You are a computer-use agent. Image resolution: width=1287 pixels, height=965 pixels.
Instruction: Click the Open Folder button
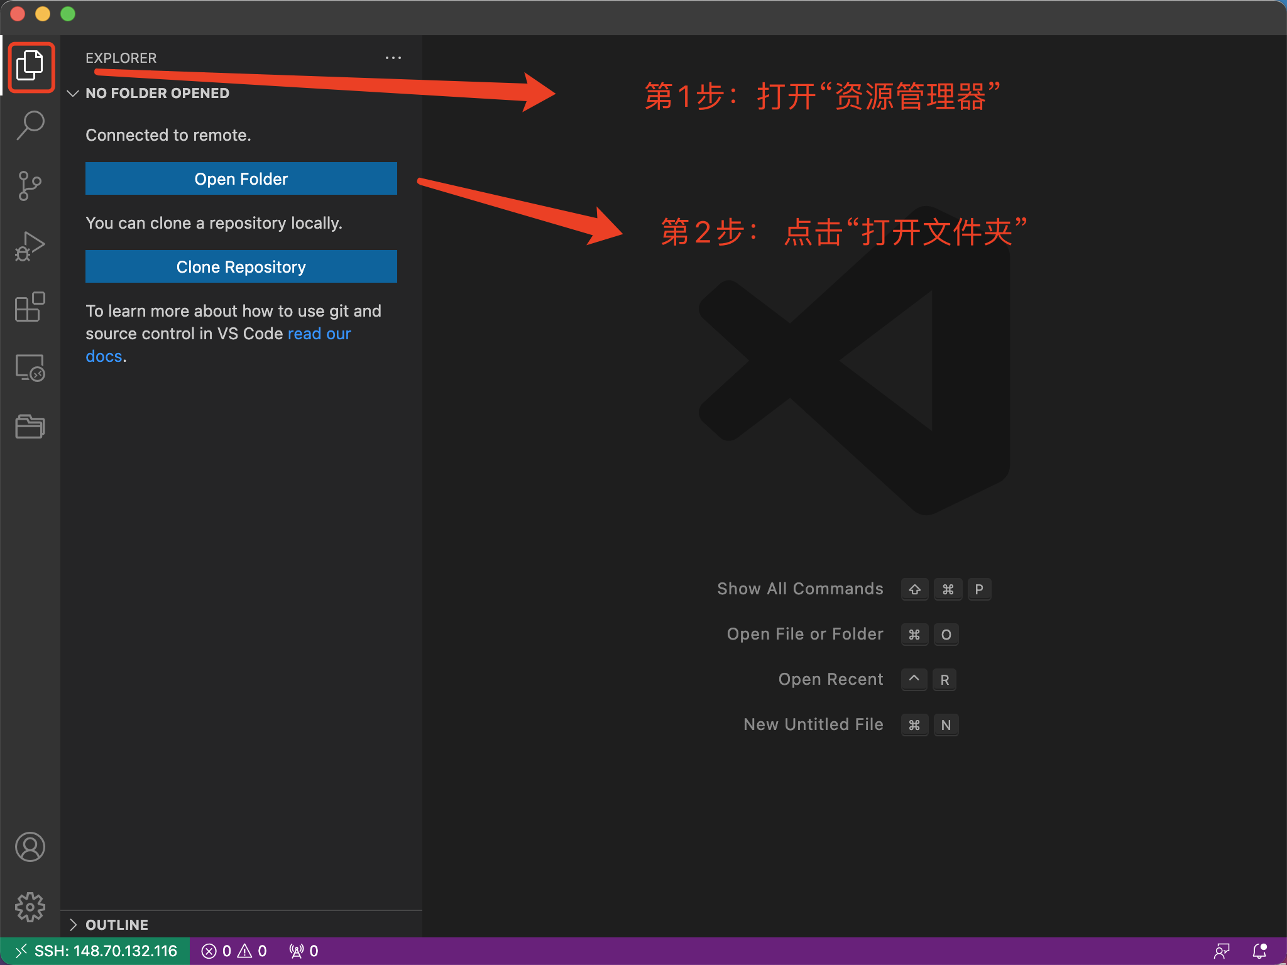point(241,179)
